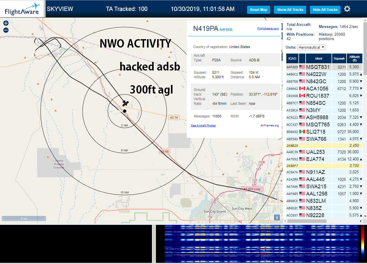The height and width of the screenshot is (264, 367).
Task: Zoom in the map with plus icon
Action: (6, 23)
